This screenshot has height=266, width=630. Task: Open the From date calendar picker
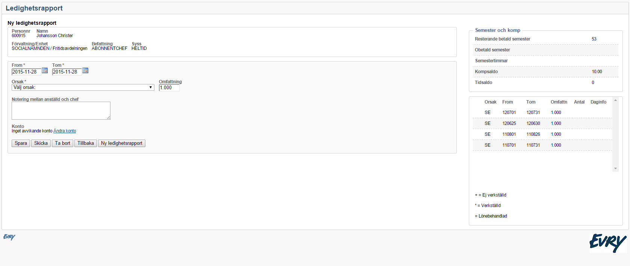pyautogui.click(x=45, y=71)
